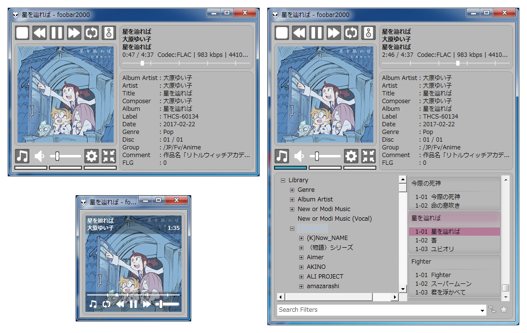Mute volume in the window showing 0:47
The height and width of the screenshot is (333, 527).
(x=40, y=156)
